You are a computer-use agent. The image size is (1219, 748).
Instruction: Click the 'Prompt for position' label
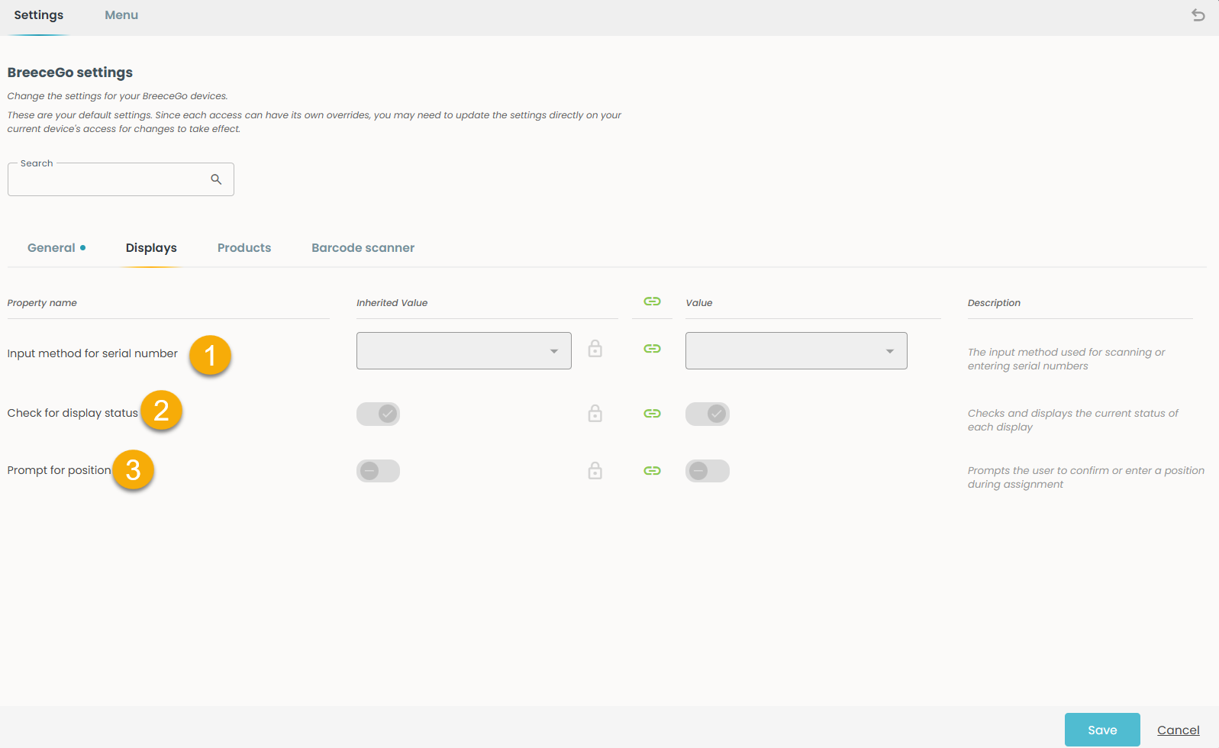tap(59, 470)
